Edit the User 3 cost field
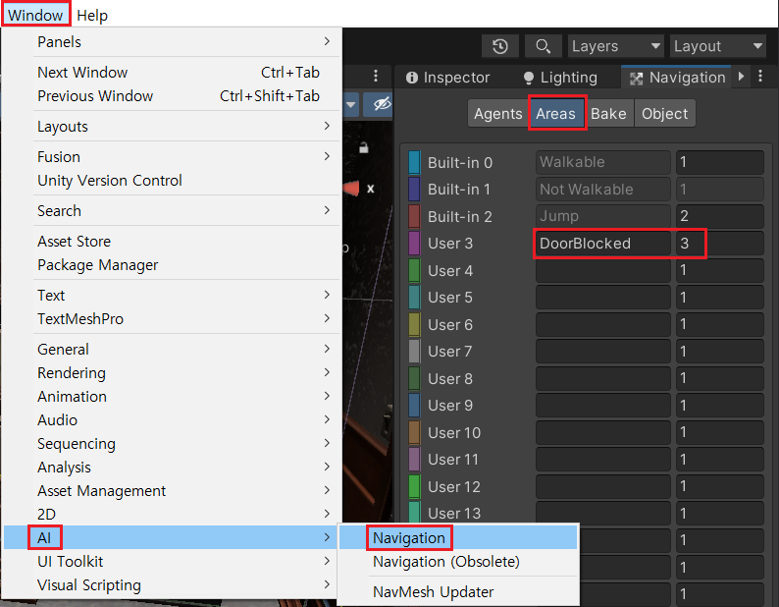 point(719,244)
